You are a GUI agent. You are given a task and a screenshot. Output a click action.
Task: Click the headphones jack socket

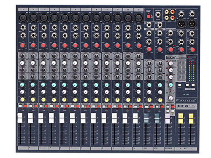[x=192, y=42]
